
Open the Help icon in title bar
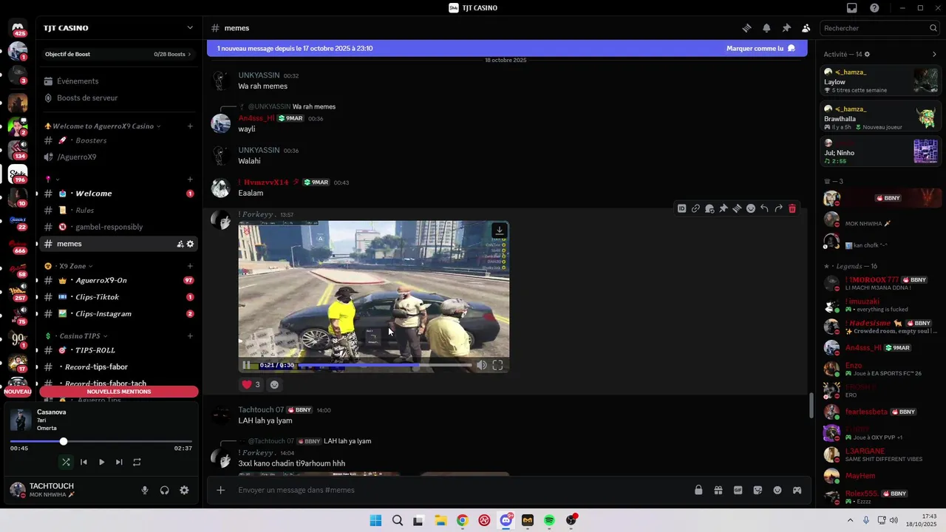875,8
